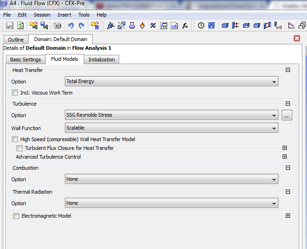The height and width of the screenshot is (249, 307).
Task: Click the ellipsis button beside Turbulence Option
Action: click(287, 115)
